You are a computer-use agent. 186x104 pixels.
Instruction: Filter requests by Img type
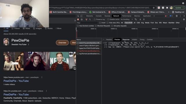pos(142,23)
